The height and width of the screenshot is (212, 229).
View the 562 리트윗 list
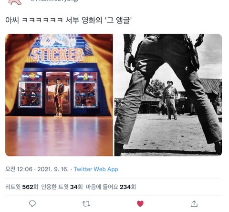[x=21, y=187]
